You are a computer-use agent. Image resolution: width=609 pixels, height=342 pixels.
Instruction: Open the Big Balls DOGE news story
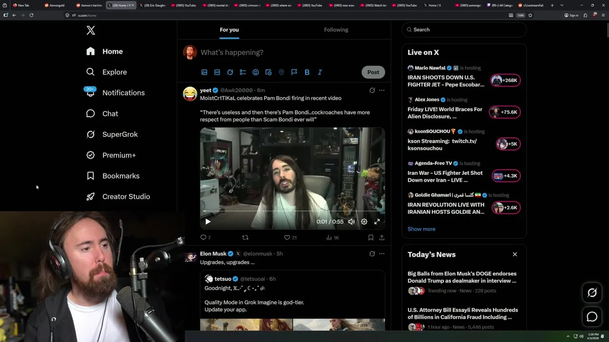[x=464, y=282]
